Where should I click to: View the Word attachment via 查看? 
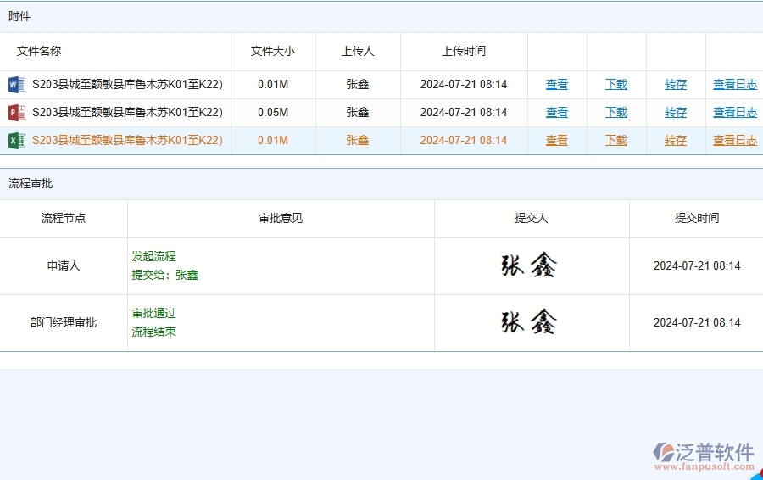pos(557,85)
